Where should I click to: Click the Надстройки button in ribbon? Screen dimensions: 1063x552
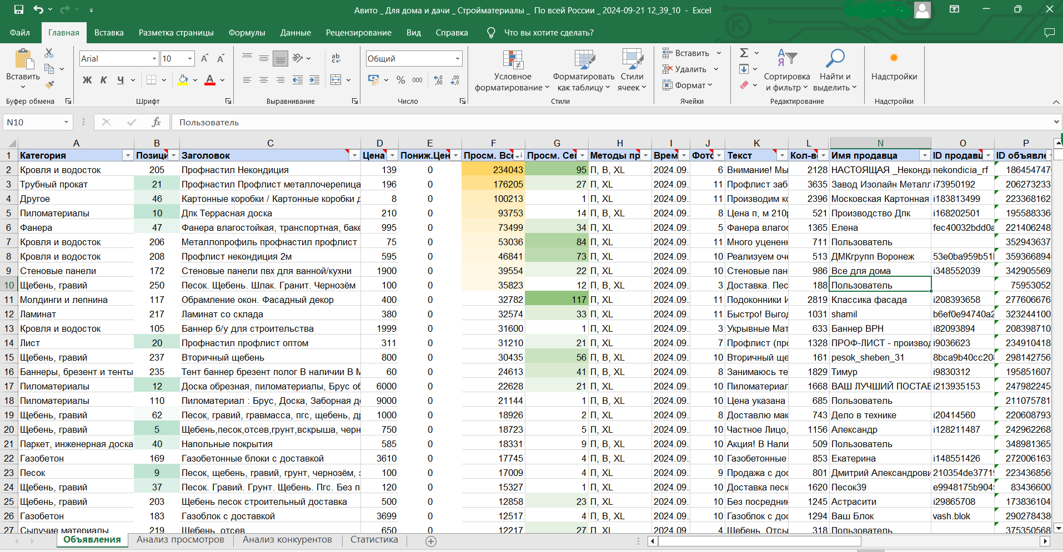894,65
